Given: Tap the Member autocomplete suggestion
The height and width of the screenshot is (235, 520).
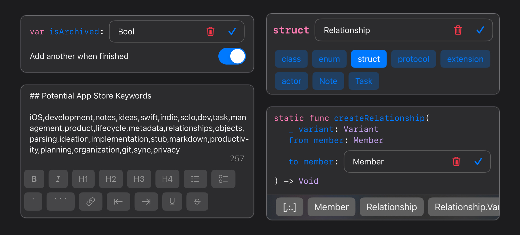Looking at the screenshot, I should pos(331,207).
